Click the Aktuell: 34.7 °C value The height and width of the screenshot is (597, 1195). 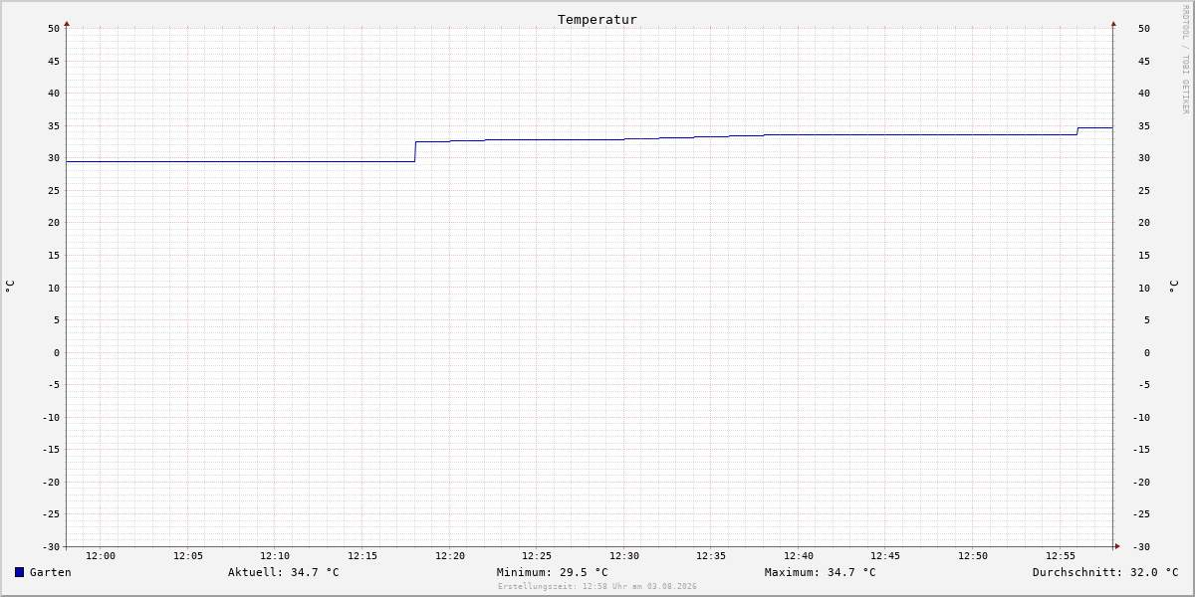284,572
